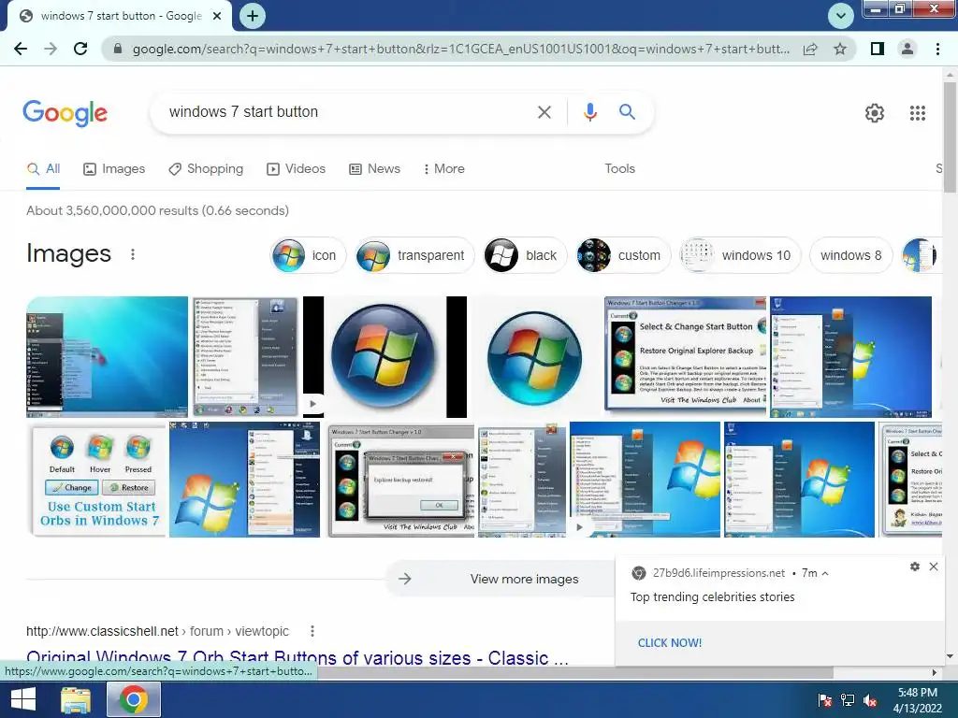Viewport: 958px width, 718px height.
Task: Open a new tab with the plus button
Action: (253, 16)
